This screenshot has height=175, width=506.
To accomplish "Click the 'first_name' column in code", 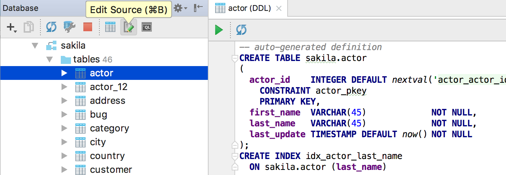I will [x=275, y=113].
